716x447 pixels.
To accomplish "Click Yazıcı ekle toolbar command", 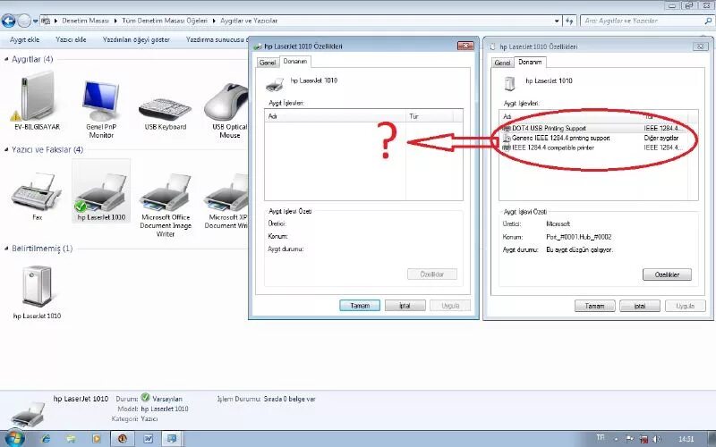I will point(71,39).
